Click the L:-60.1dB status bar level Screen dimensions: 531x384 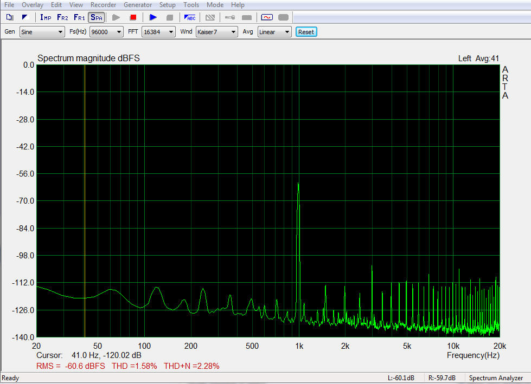[401, 378]
